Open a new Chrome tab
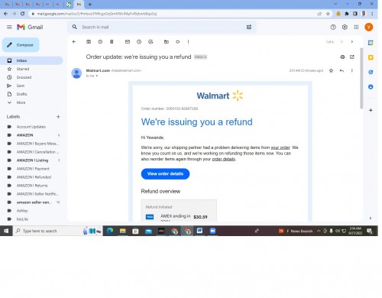382x298 pixels. click(x=89, y=5)
